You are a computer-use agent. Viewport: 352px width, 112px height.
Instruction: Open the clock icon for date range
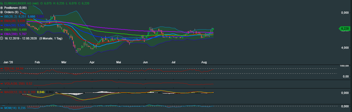tap(2, 38)
